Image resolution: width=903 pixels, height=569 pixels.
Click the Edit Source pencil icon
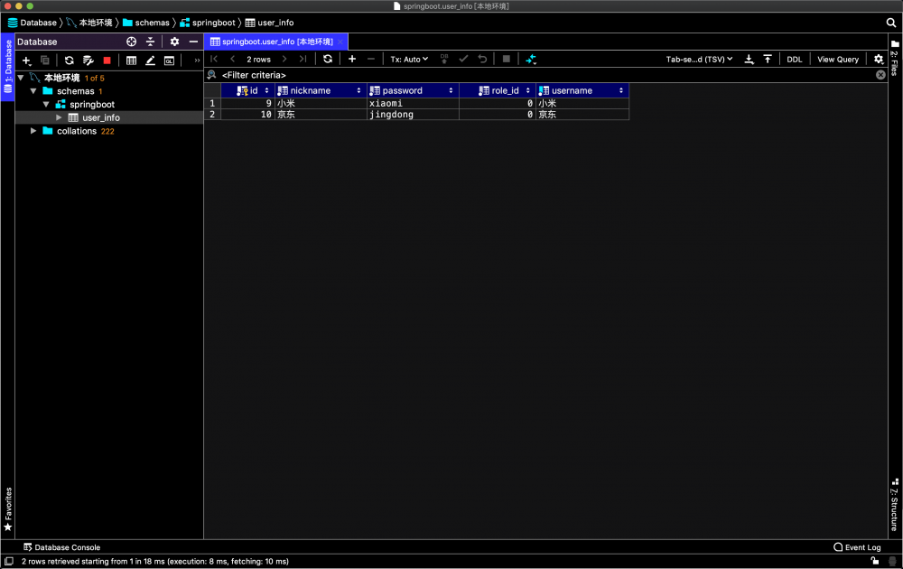coord(150,60)
